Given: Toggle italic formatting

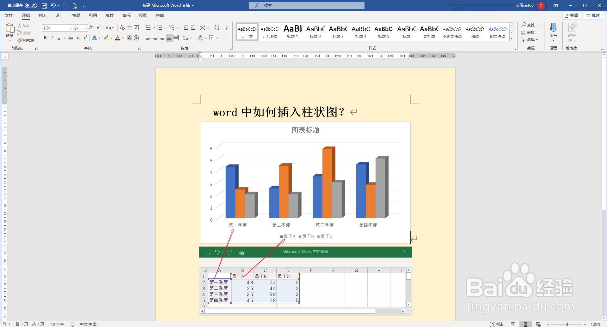Looking at the screenshot, I should (x=52, y=38).
